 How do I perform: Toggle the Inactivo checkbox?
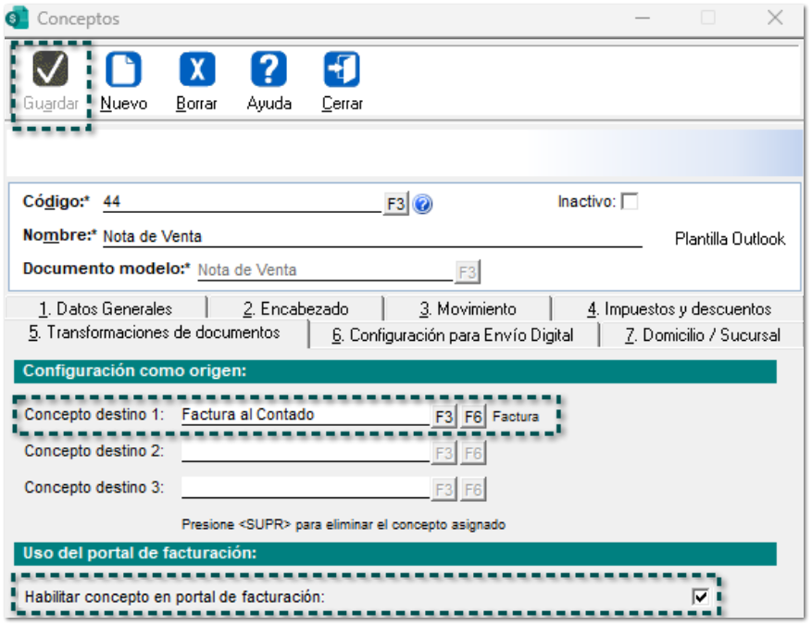tap(630, 202)
